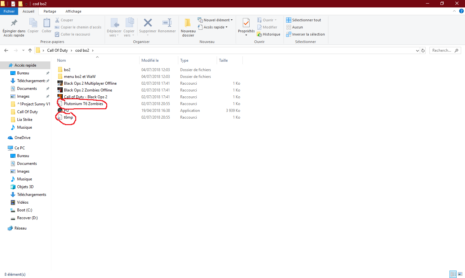
Task: Refresh the folder with the reload icon
Action: [x=423, y=50]
